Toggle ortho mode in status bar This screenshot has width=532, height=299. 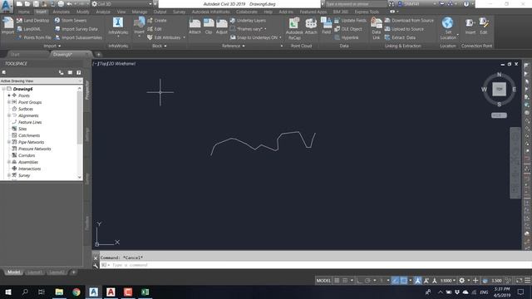[359, 281]
